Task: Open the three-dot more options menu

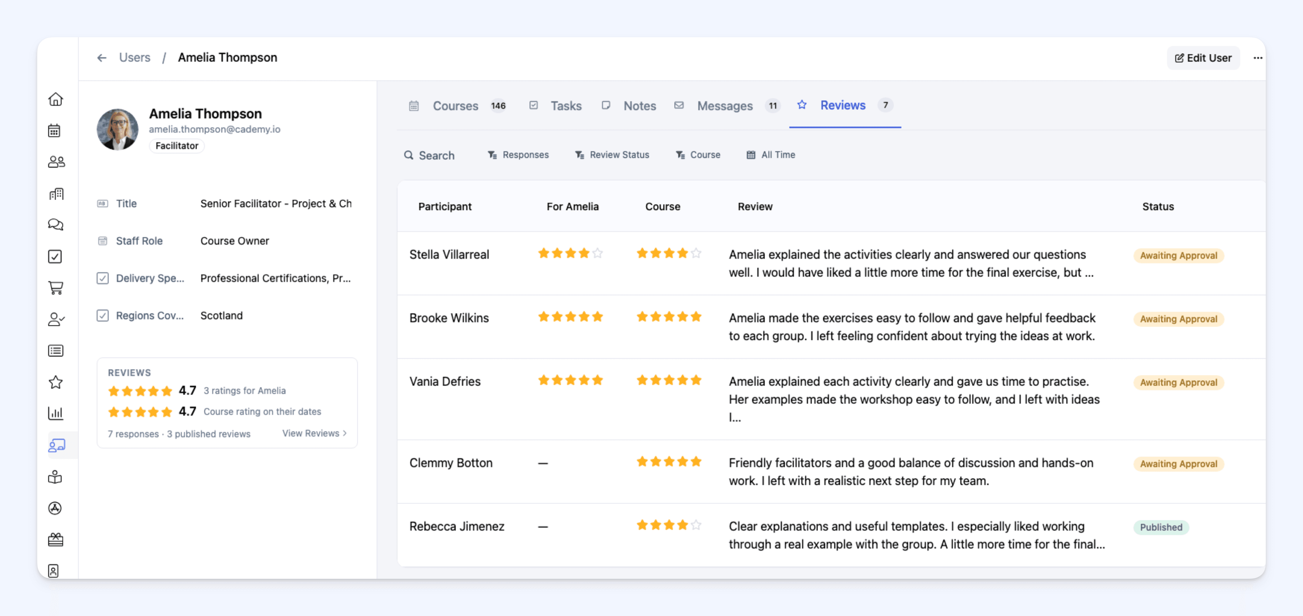Action: pos(1258,58)
